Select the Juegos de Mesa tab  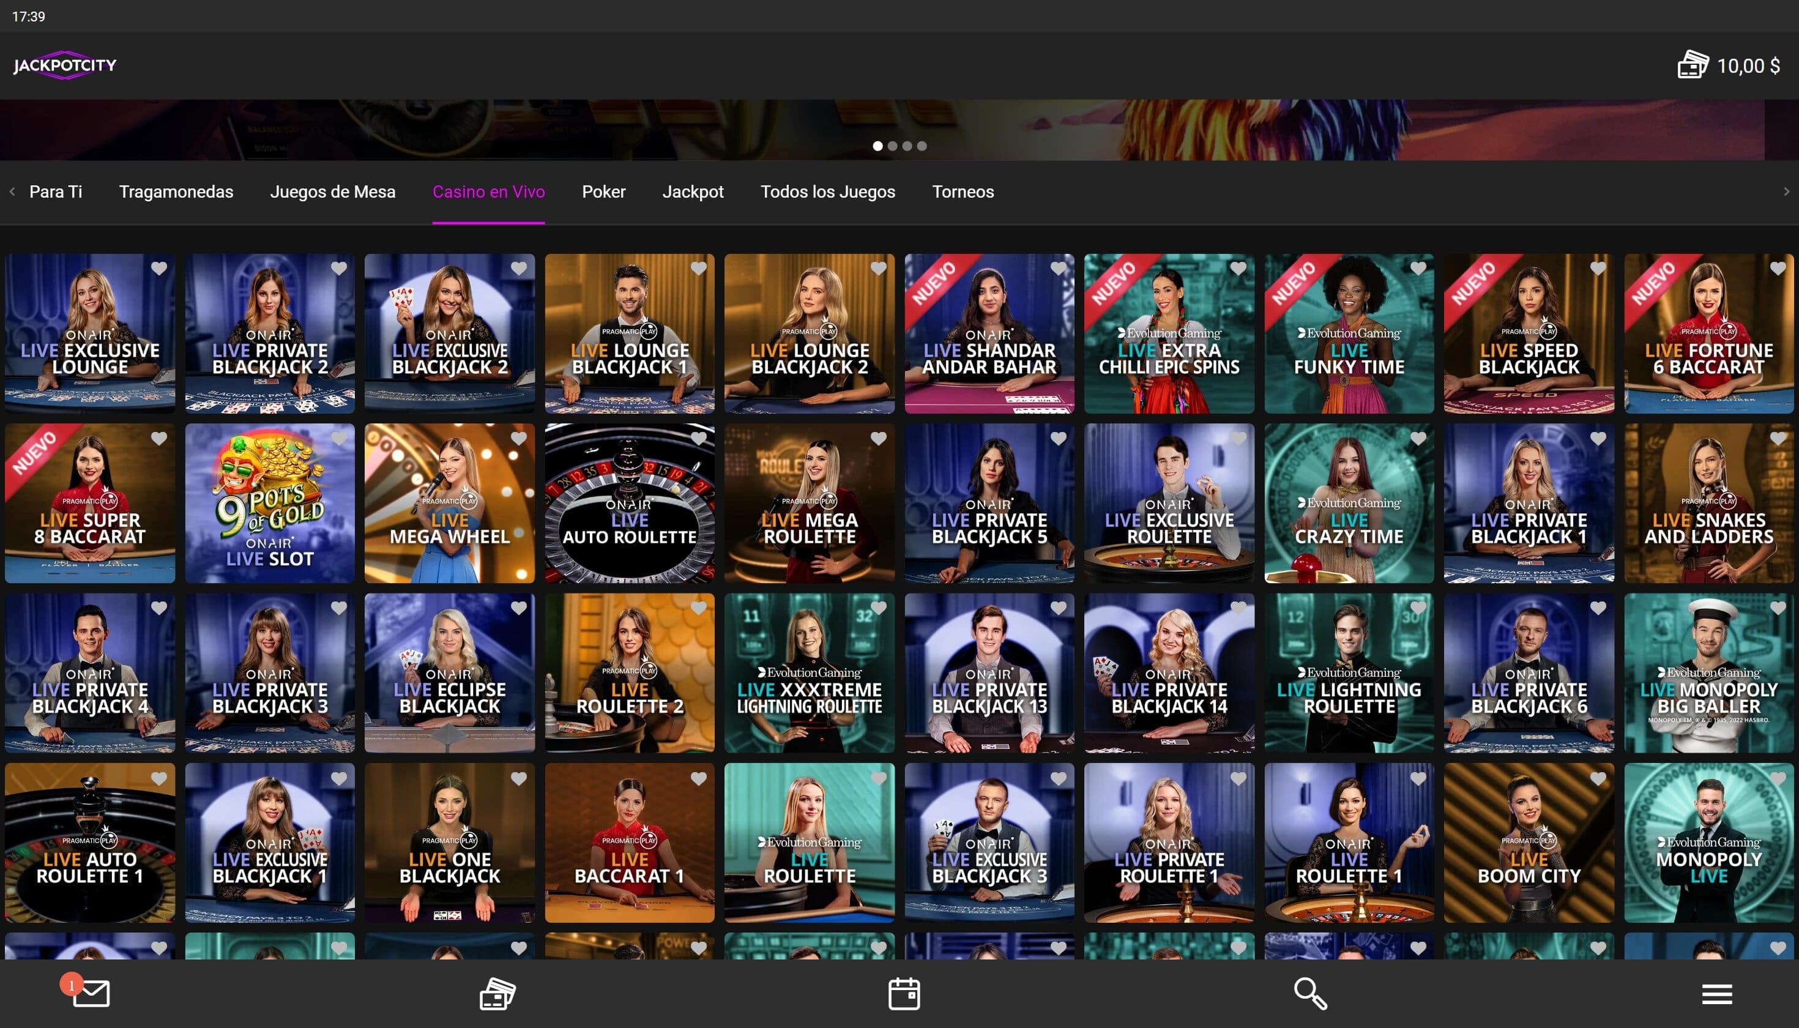point(332,192)
